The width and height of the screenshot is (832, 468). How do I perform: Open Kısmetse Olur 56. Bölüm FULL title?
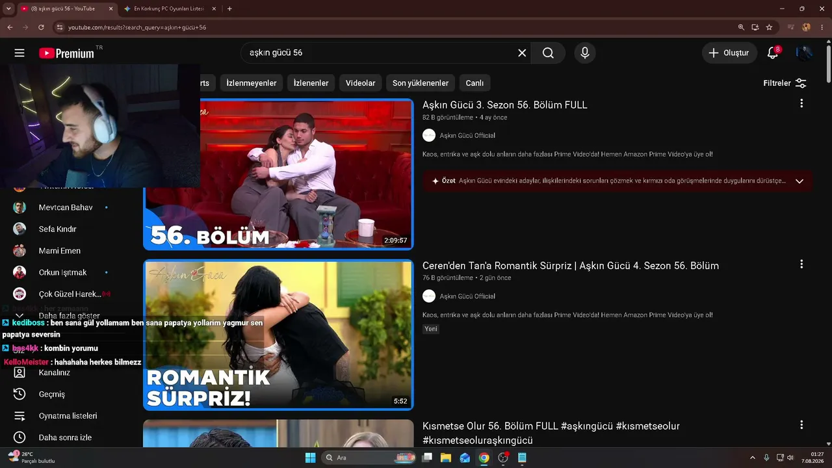coord(551,433)
